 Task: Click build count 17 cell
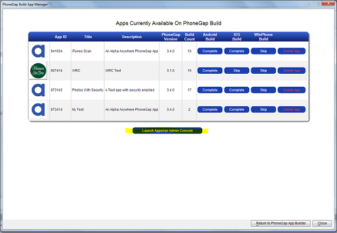[x=189, y=90]
